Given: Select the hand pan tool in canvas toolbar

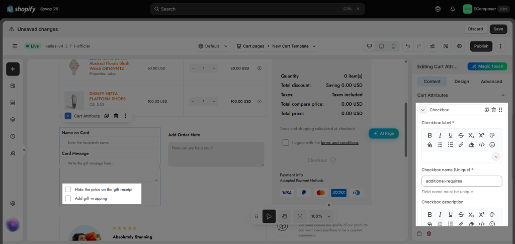Looking at the screenshot, I should 285,216.
